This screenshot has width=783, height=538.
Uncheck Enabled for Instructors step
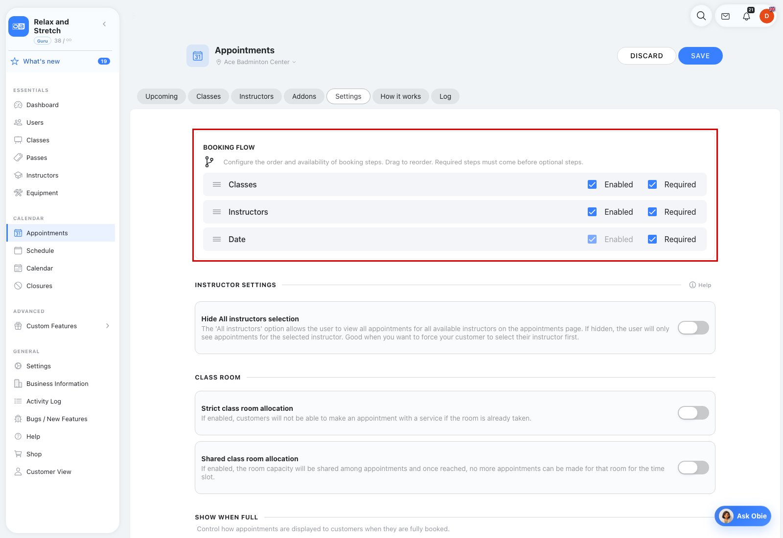click(x=592, y=212)
